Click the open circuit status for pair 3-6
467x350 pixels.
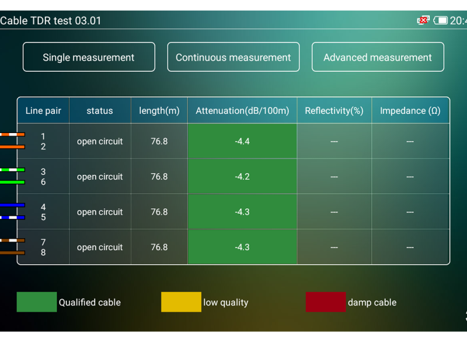click(x=100, y=176)
